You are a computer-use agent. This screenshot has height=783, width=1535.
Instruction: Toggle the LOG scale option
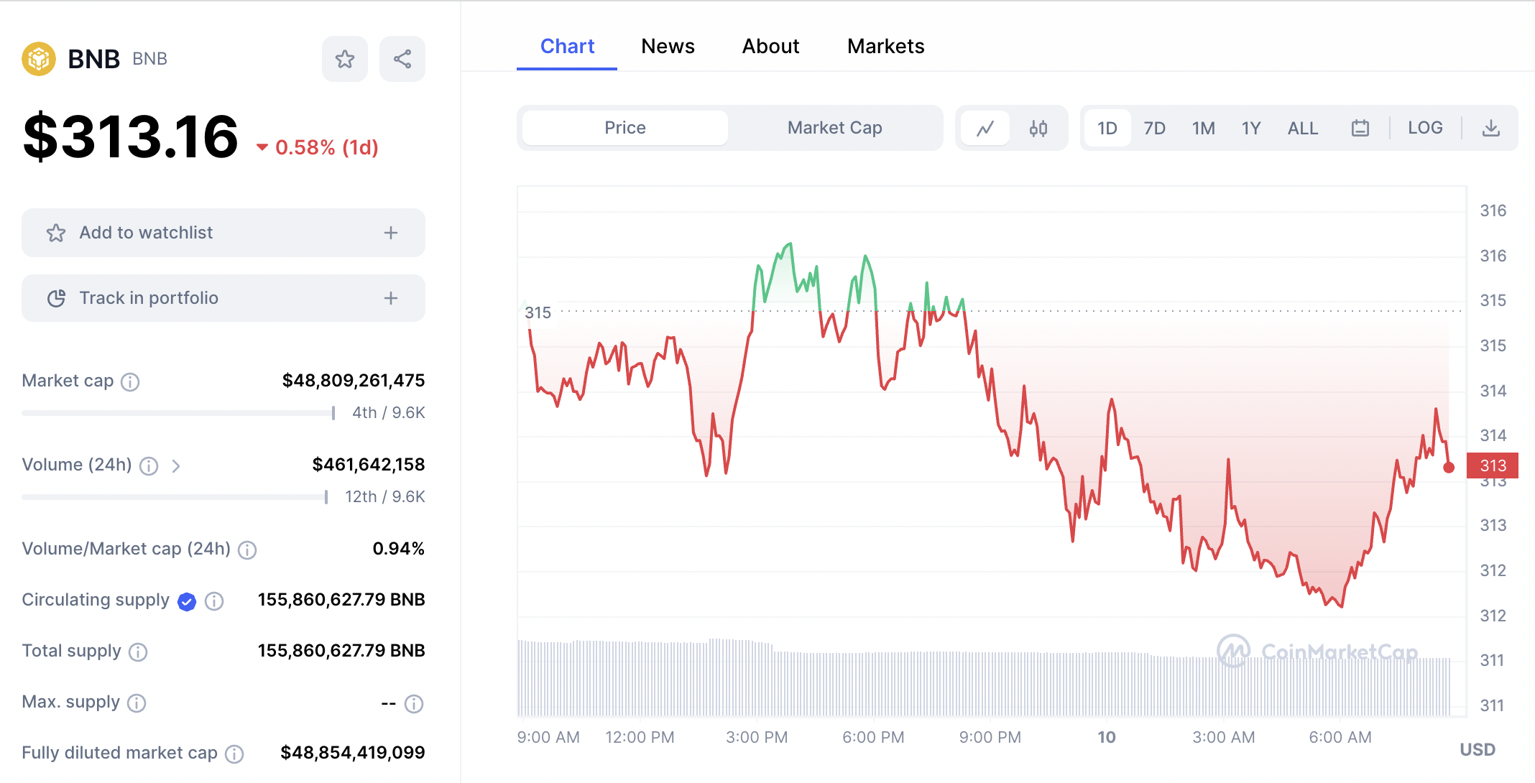pyautogui.click(x=1426, y=128)
